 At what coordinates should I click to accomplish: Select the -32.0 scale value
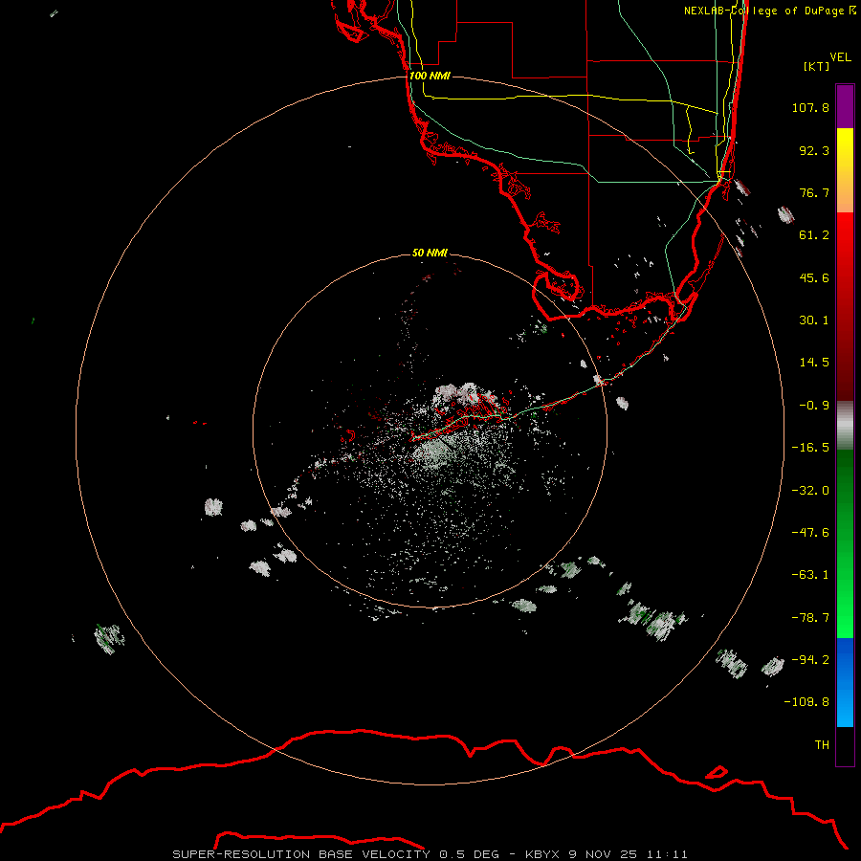coord(810,491)
